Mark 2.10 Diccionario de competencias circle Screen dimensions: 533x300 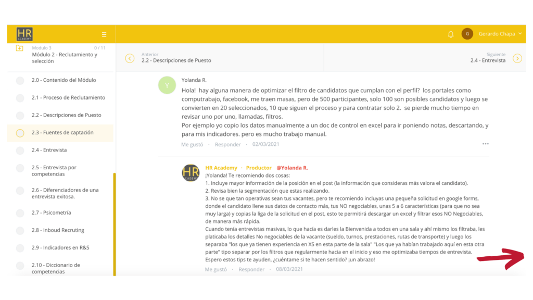point(20,266)
